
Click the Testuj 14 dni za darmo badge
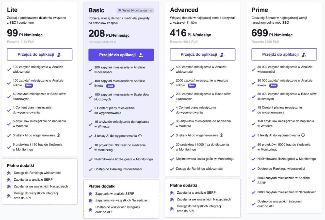click(135, 10)
